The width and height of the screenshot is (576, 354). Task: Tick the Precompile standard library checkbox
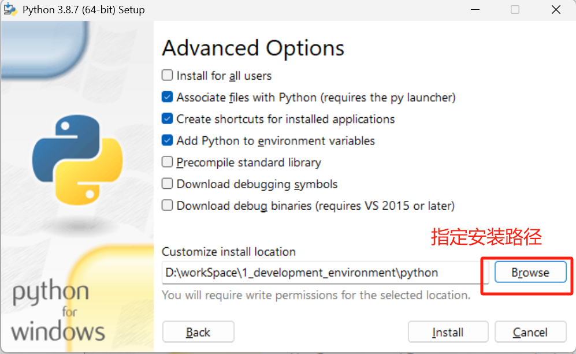pyautogui.click(x=167, y=162)
